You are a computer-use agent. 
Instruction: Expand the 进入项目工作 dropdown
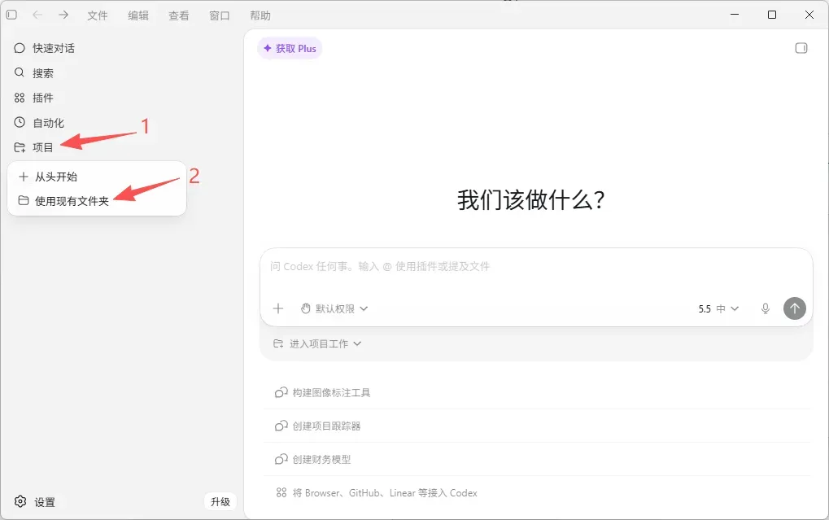pyautogui.click(x=317, y=344)
